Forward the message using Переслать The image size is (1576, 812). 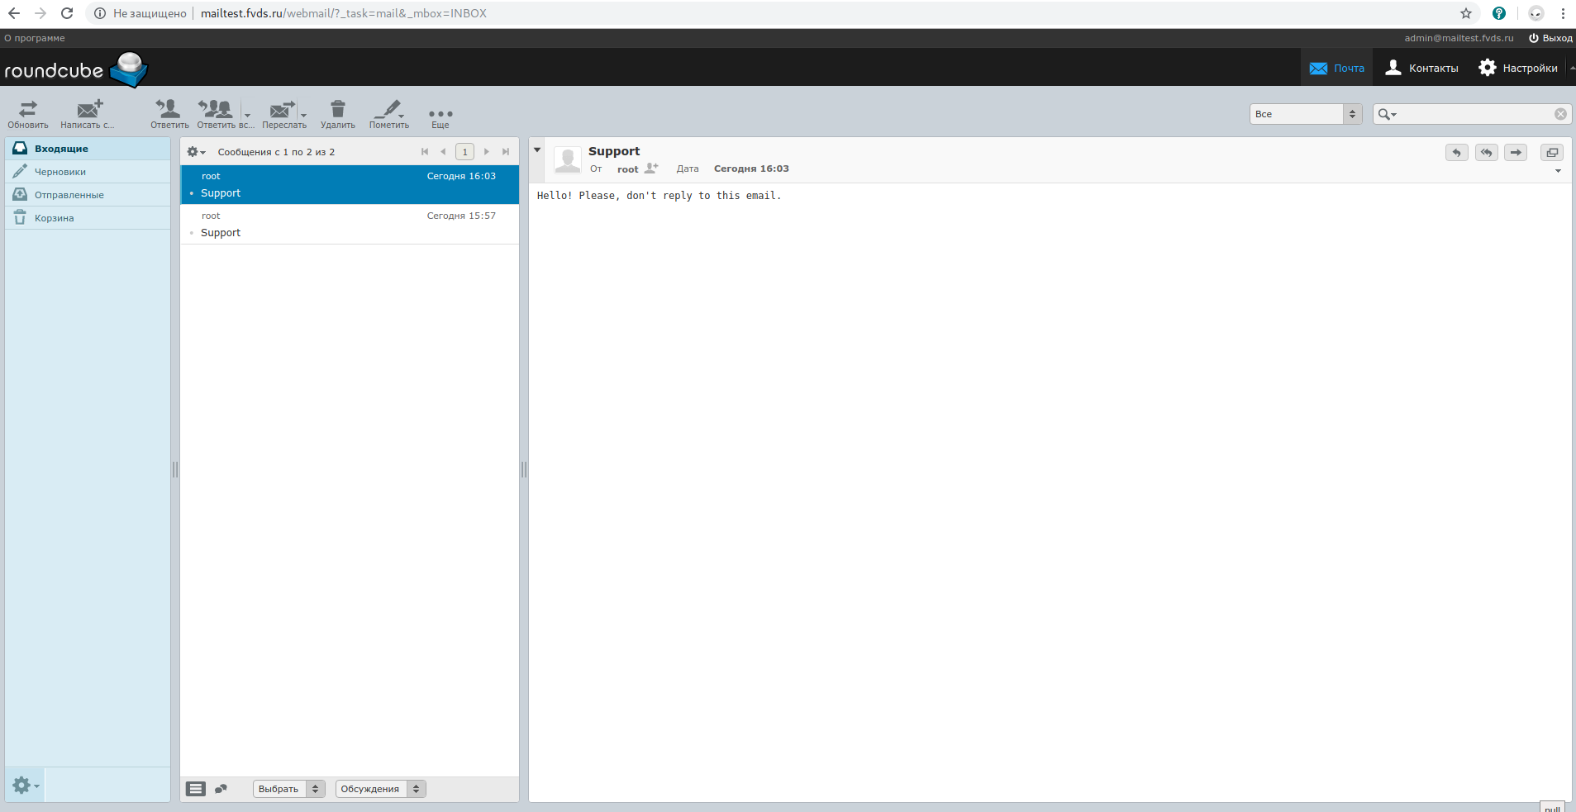point(282,113)
